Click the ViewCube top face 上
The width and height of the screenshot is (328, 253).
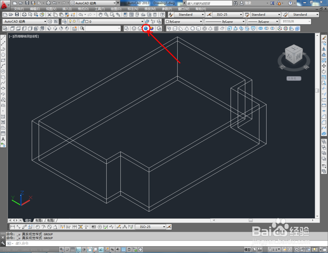(295, 48)
